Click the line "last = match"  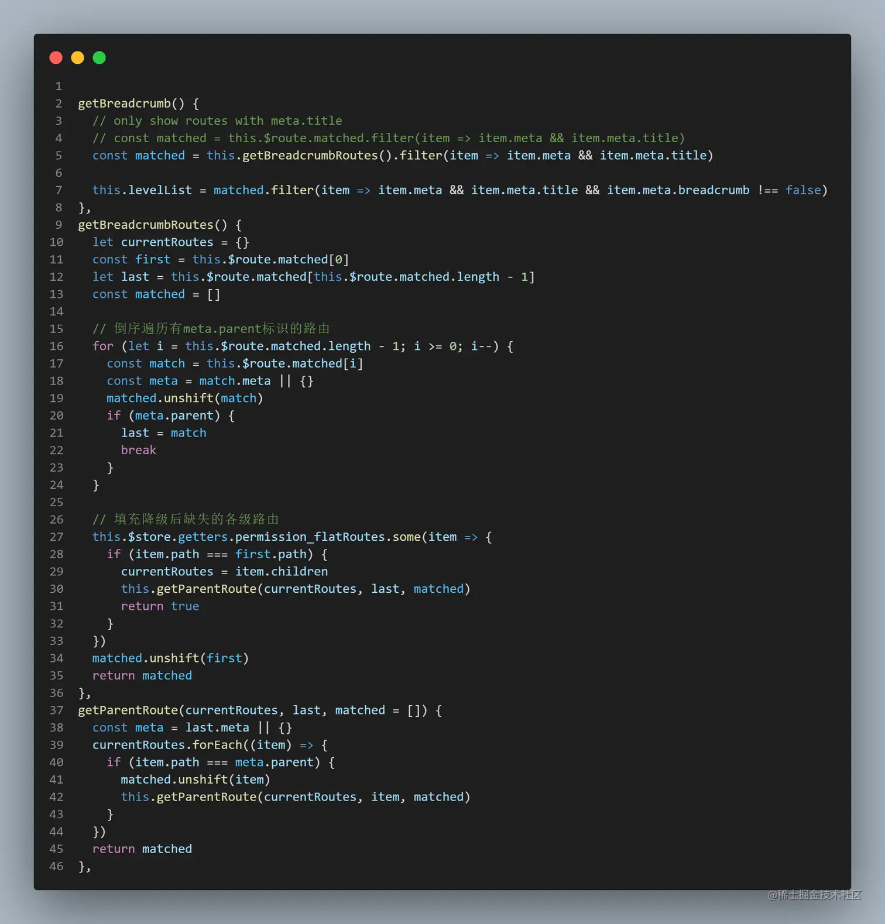[x=164, y=433]
